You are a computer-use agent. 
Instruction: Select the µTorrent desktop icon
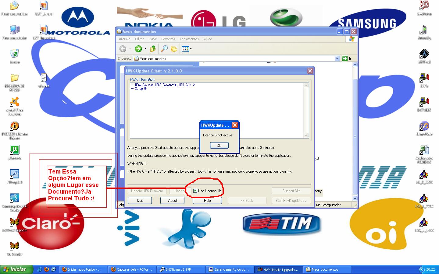click(x=14, y=153)
